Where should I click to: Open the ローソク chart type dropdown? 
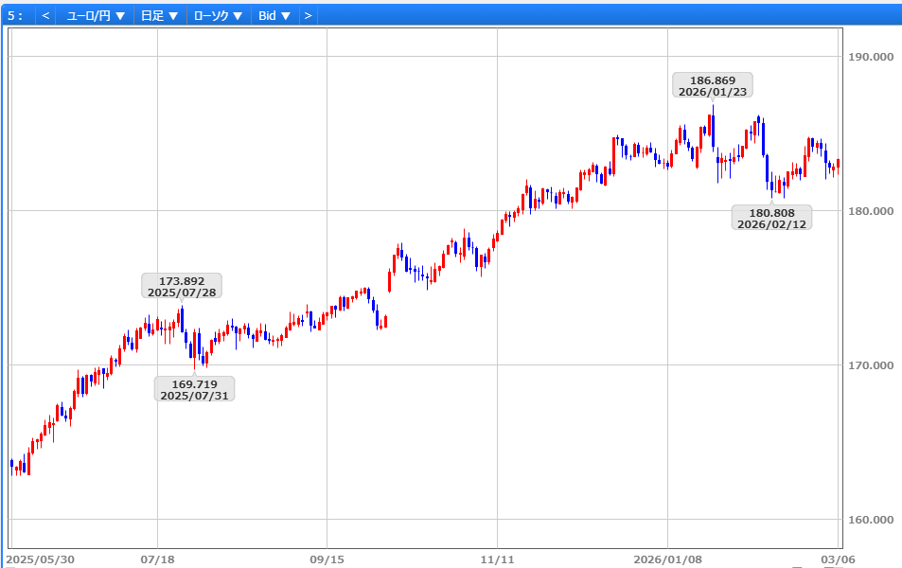(218, 15)
